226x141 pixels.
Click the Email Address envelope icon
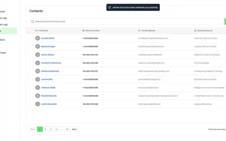click(x=139, y=31)
